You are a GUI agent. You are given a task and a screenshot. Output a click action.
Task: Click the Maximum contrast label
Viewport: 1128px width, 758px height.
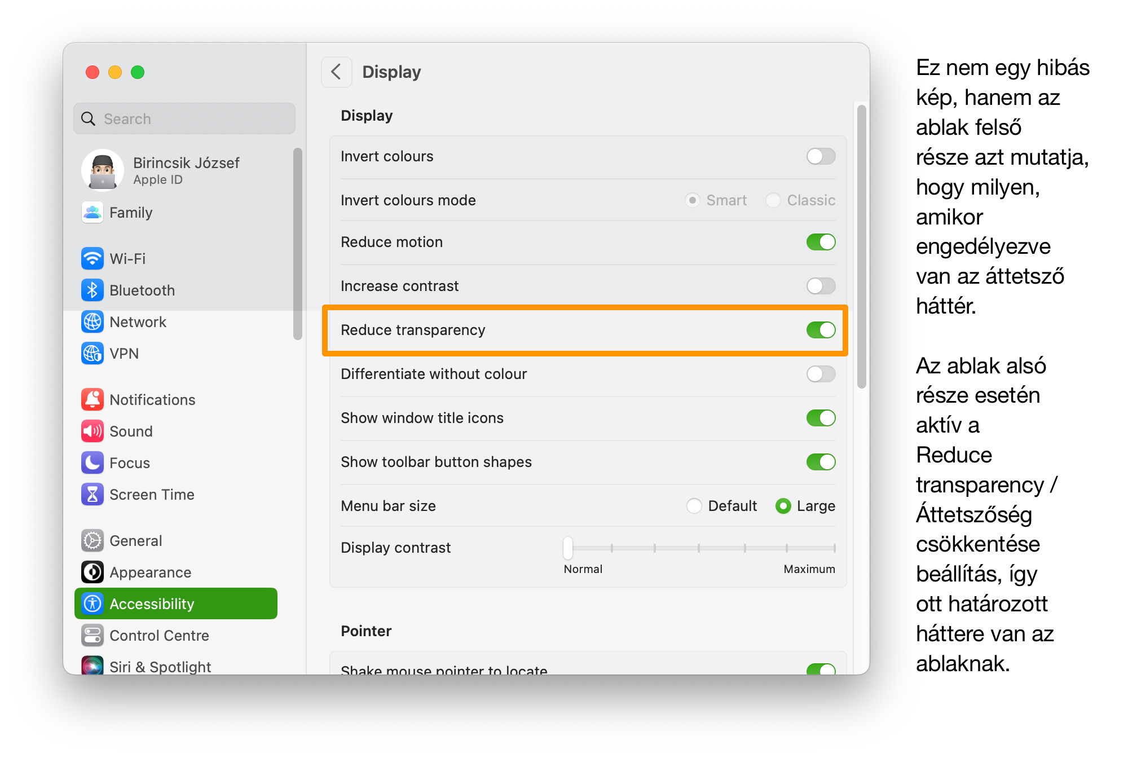point(809,569)
